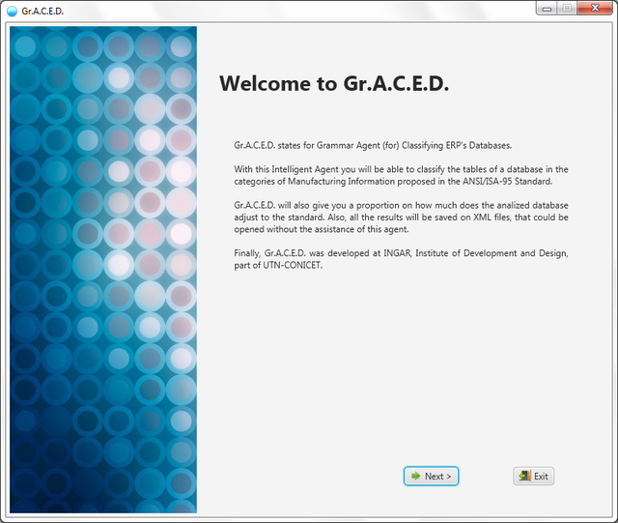Click the 'Welcome to Gr.A.C.E.D.' heading
Image resolution: width=618 pixels, height=523 pixels.
(334, 84)
